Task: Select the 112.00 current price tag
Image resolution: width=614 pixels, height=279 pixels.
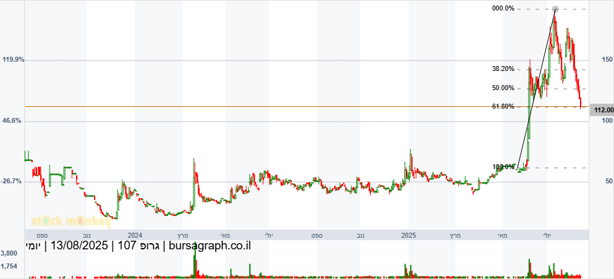Action: [x=602, y=110]
